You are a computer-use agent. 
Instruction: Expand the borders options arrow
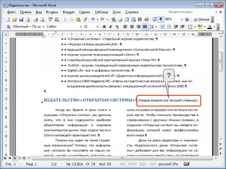point(195,27)
